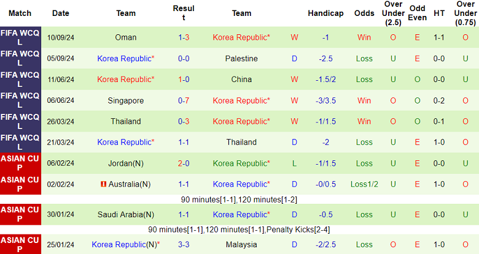Select the Over Under (2.5) header
Screen dimensions: 479x254
393,13
